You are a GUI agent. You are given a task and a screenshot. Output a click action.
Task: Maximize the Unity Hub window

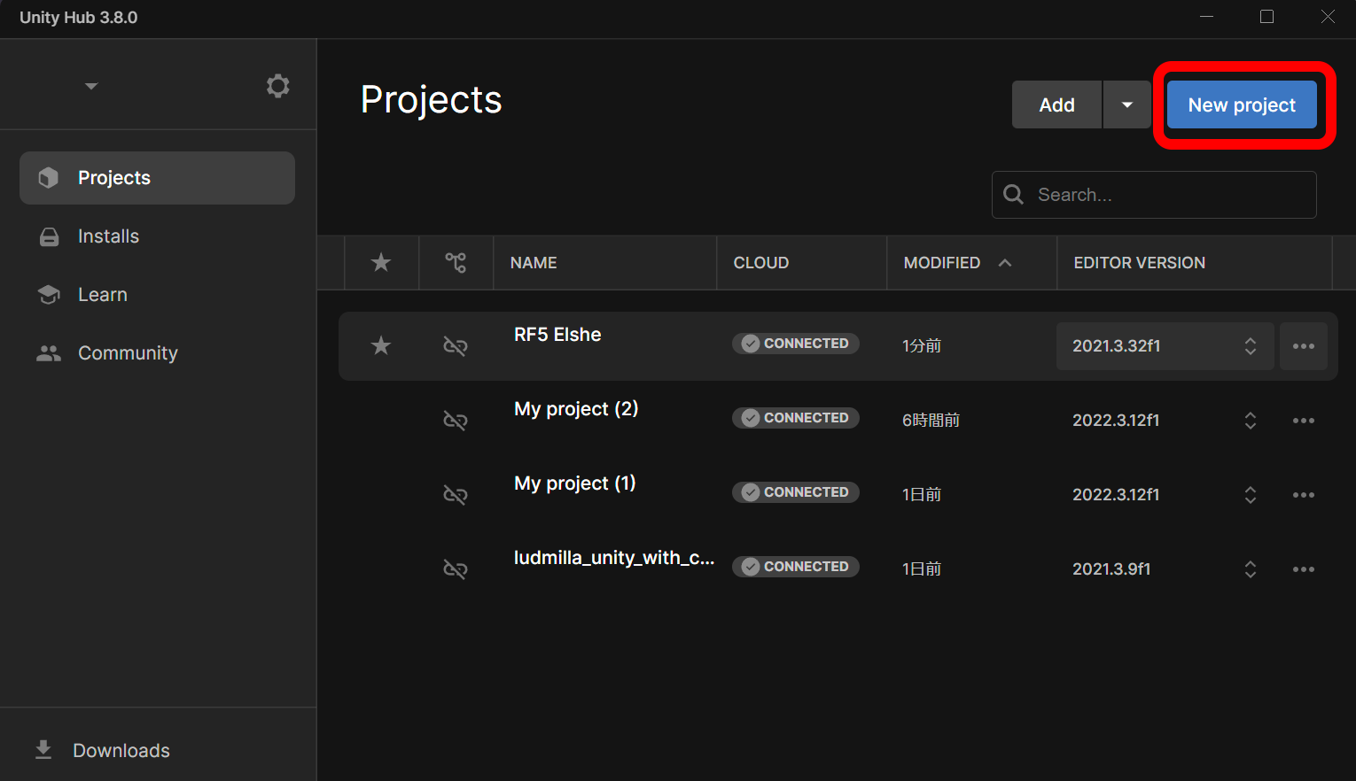(1266, 17)
